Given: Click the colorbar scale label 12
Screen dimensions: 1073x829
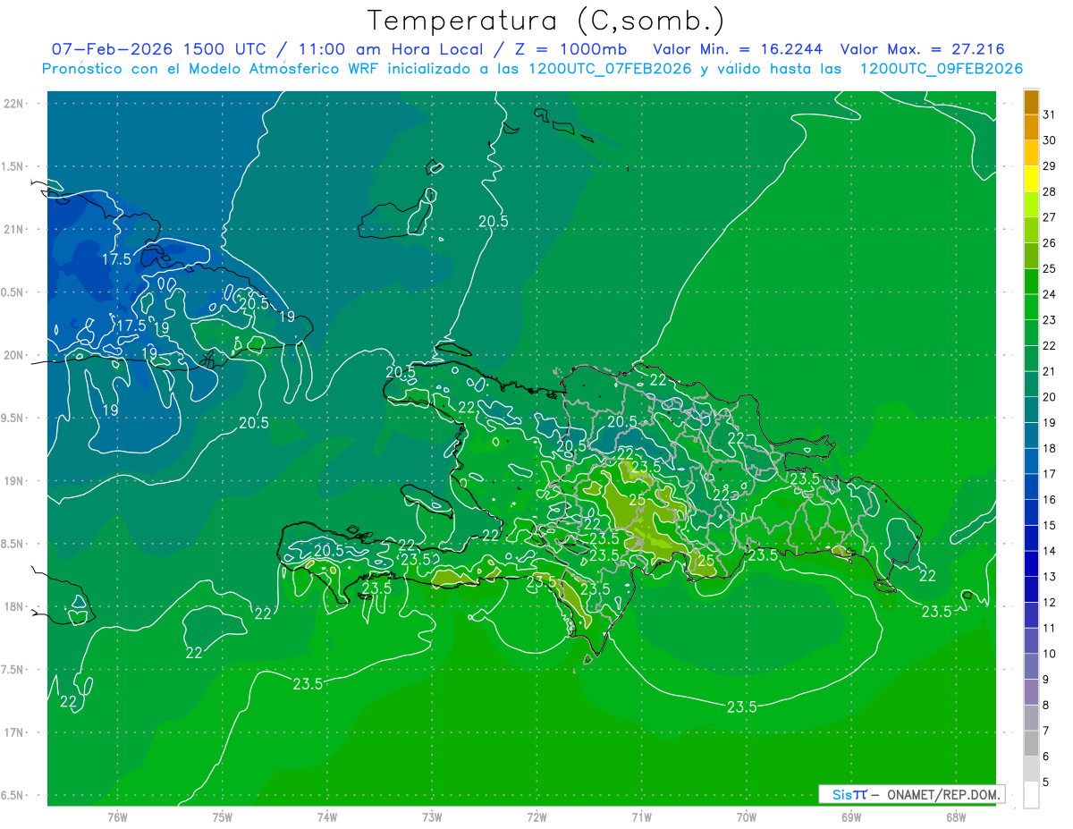Looking at the screenshot, I should click(1050, 603).
